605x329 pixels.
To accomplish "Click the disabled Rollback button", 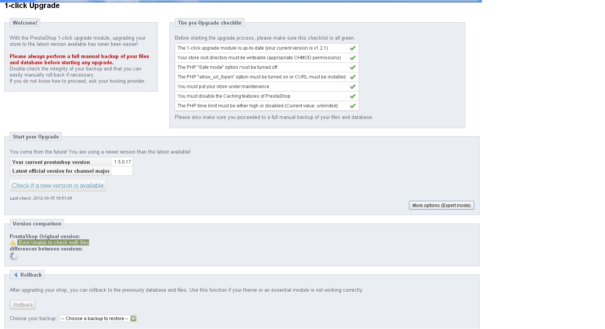I will coord(23,305).
